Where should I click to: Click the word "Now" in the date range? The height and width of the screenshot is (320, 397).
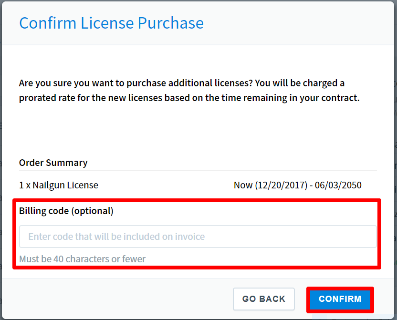243,185
